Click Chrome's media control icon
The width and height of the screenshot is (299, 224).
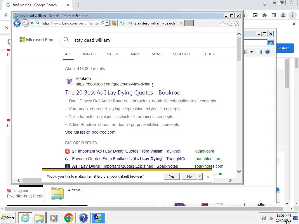[x=255, y=15]
